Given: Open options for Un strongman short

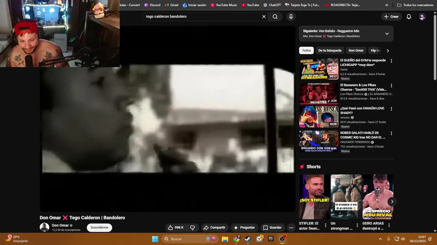Looking at the screenshot, I should (x=357, y=225).
